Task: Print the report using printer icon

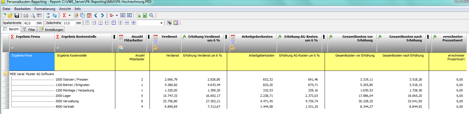Action: tap(26, 15)
